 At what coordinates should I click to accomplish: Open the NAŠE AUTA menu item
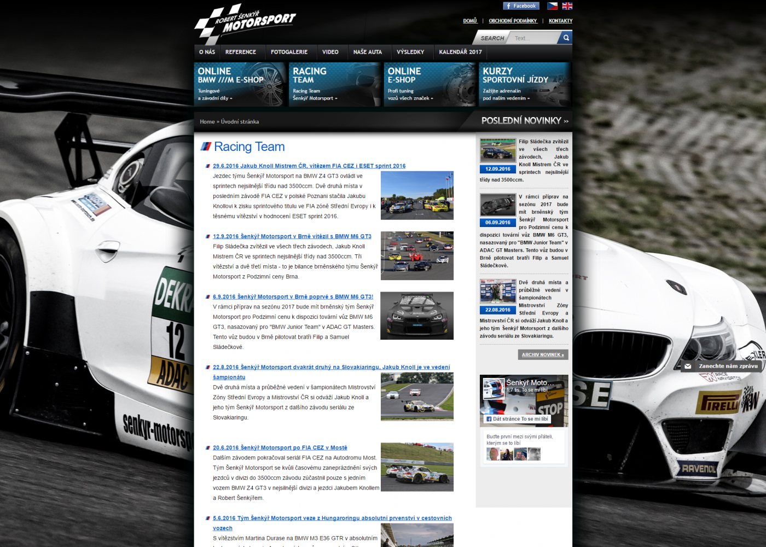click(x=368, y=52)
